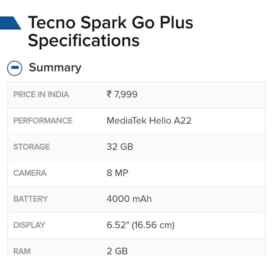The image size is (272, 256).
Task: Click the word Specifications in the heading
Action: 84,40
